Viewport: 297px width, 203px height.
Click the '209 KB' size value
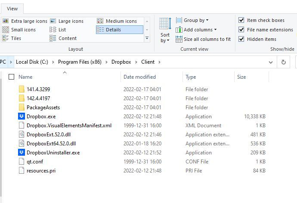point(258,153)
